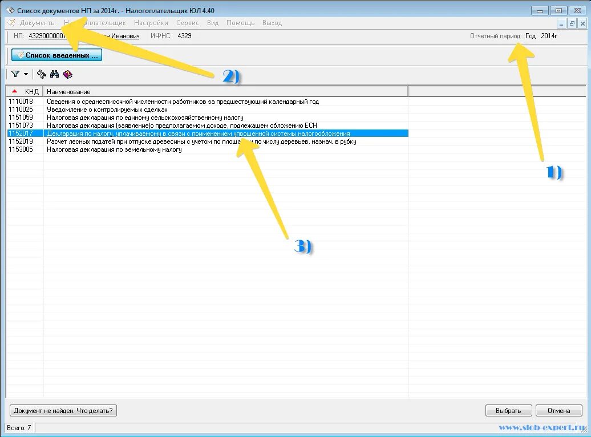The height and width of the screenshot is (437, 591).
Task: Click the Отчетный период value Год 2014г
Action: [x=541, y=36]
